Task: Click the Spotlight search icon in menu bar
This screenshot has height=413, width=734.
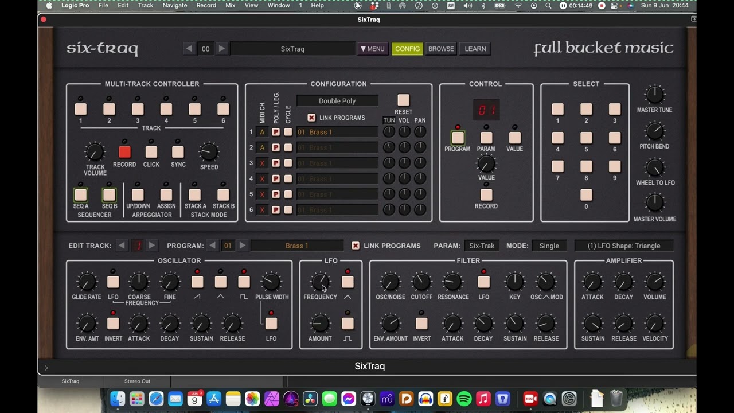Action: click(548, 5)
